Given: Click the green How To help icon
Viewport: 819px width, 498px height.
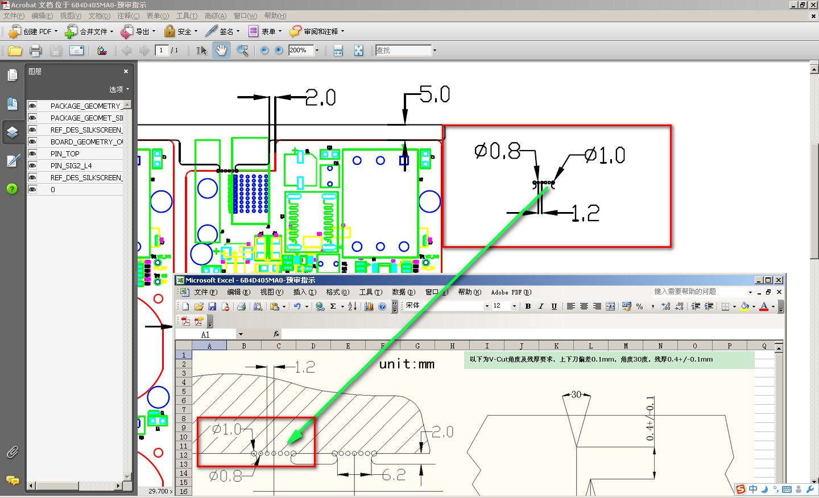Looking at the screenshot, I should coord(12,189).
